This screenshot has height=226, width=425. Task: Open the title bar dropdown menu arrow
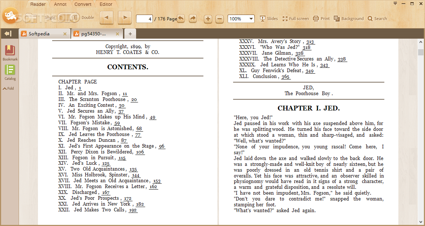(395, 4)
